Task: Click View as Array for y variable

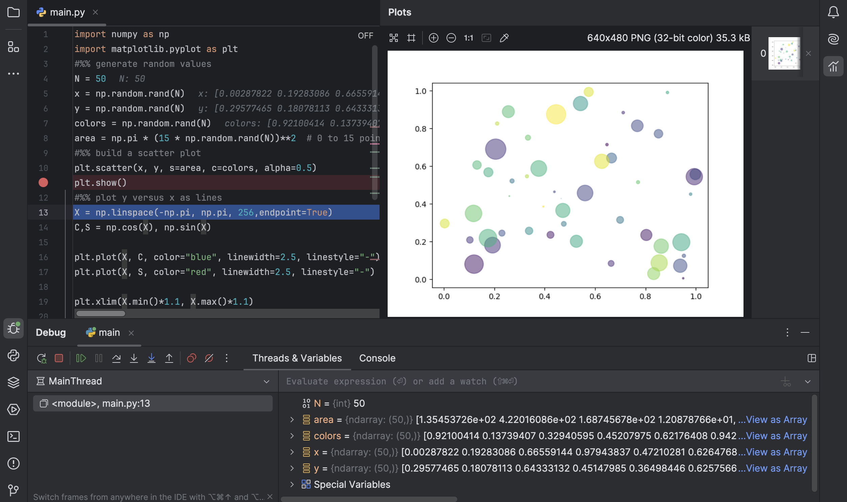Action: point(776,469)
